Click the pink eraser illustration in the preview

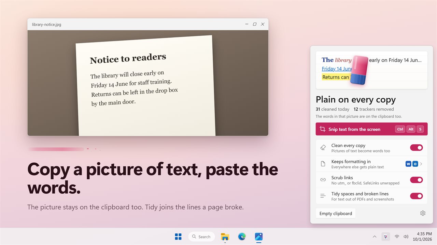(360, 70)
